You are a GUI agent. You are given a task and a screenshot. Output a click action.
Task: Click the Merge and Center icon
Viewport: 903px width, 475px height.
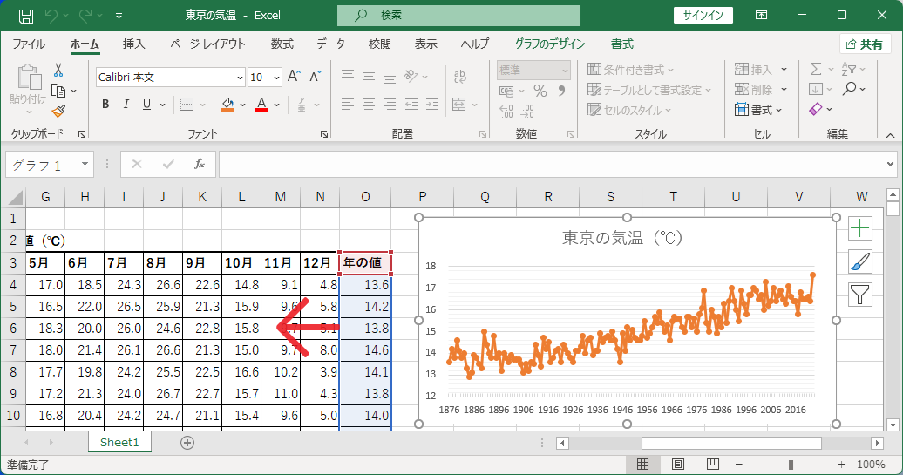[x=459, y=105]
